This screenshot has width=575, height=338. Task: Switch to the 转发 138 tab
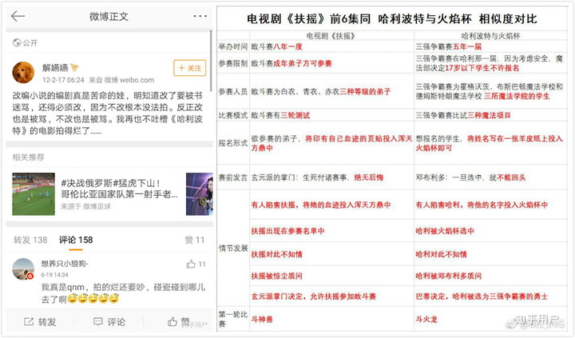[30, 240]
